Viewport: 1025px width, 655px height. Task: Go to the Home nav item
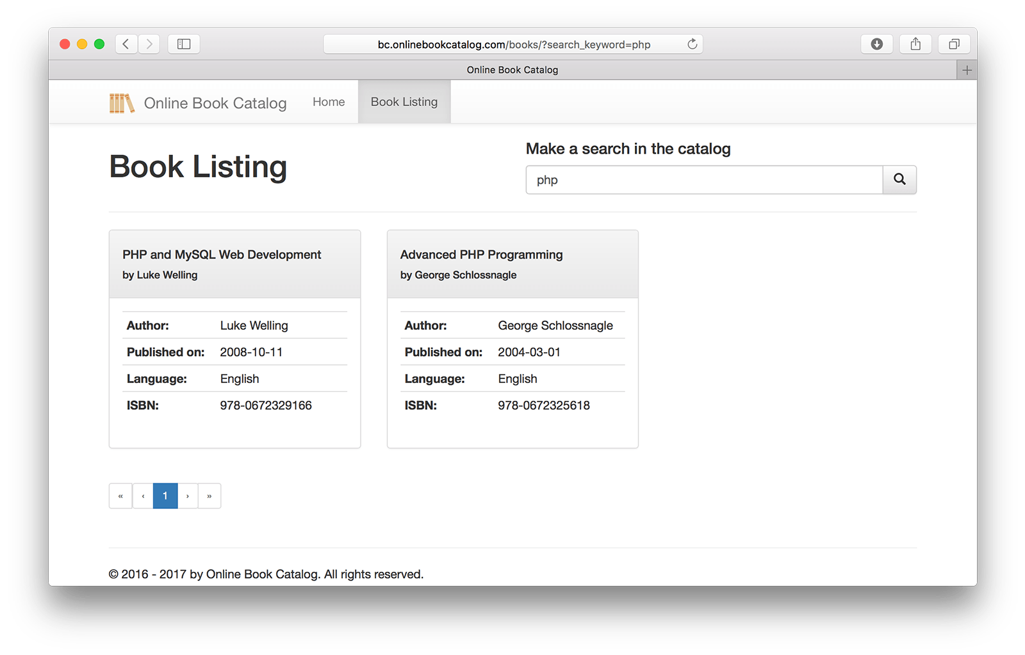(329, 102)
